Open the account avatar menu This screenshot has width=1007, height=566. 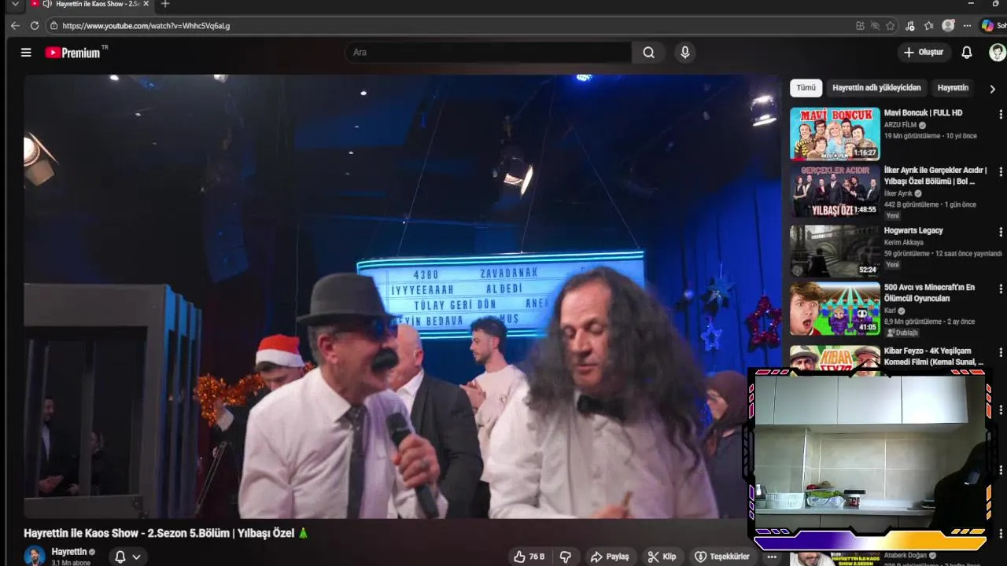pos(997,53)
